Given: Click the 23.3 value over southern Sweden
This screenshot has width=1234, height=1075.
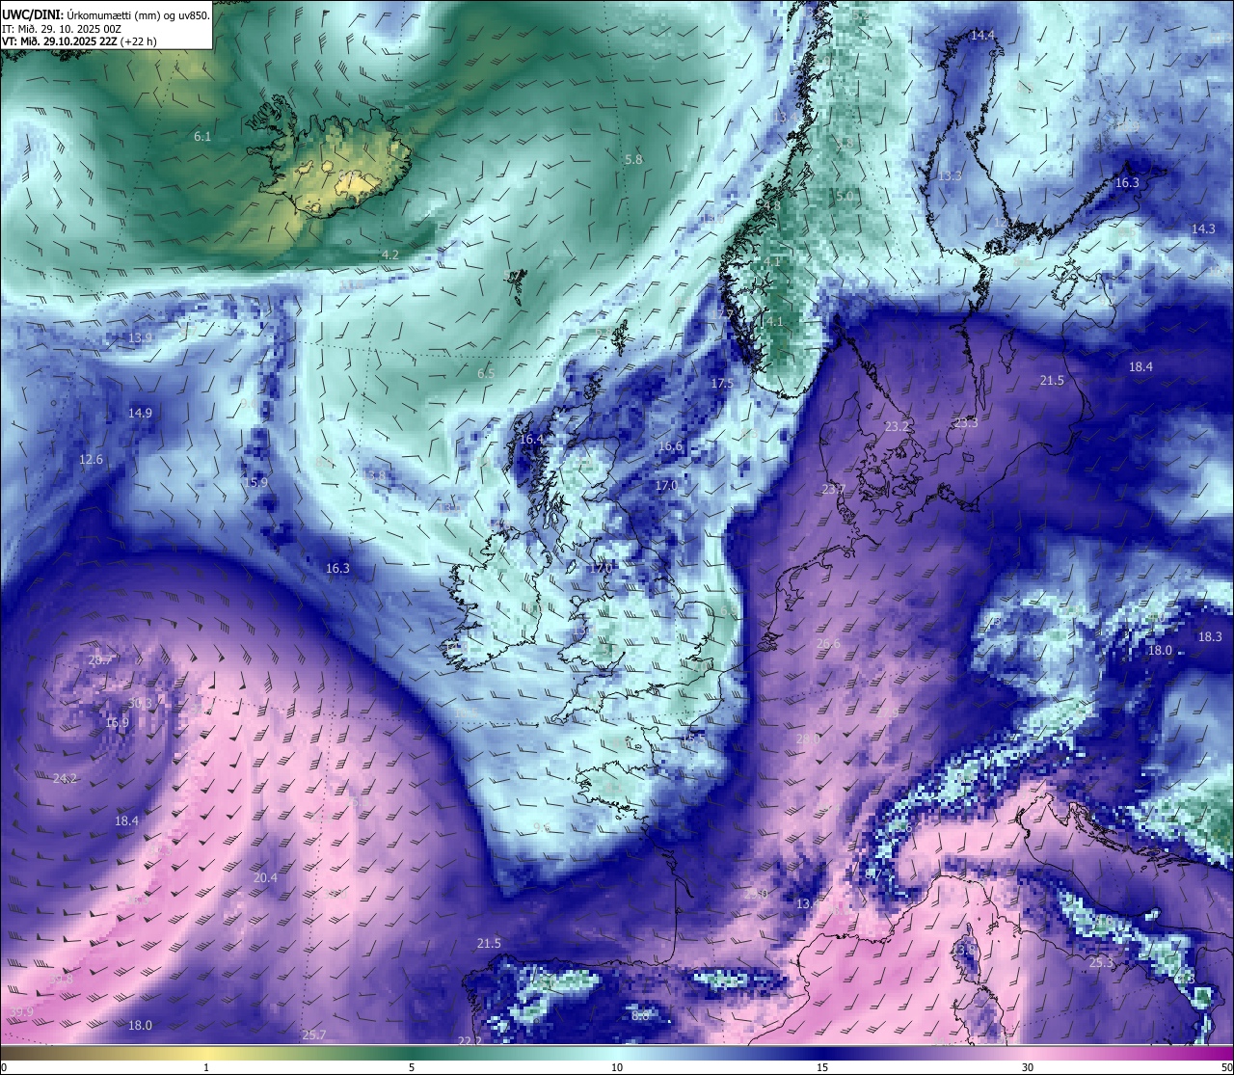Looking at the screenshot, I should (966, 422).
